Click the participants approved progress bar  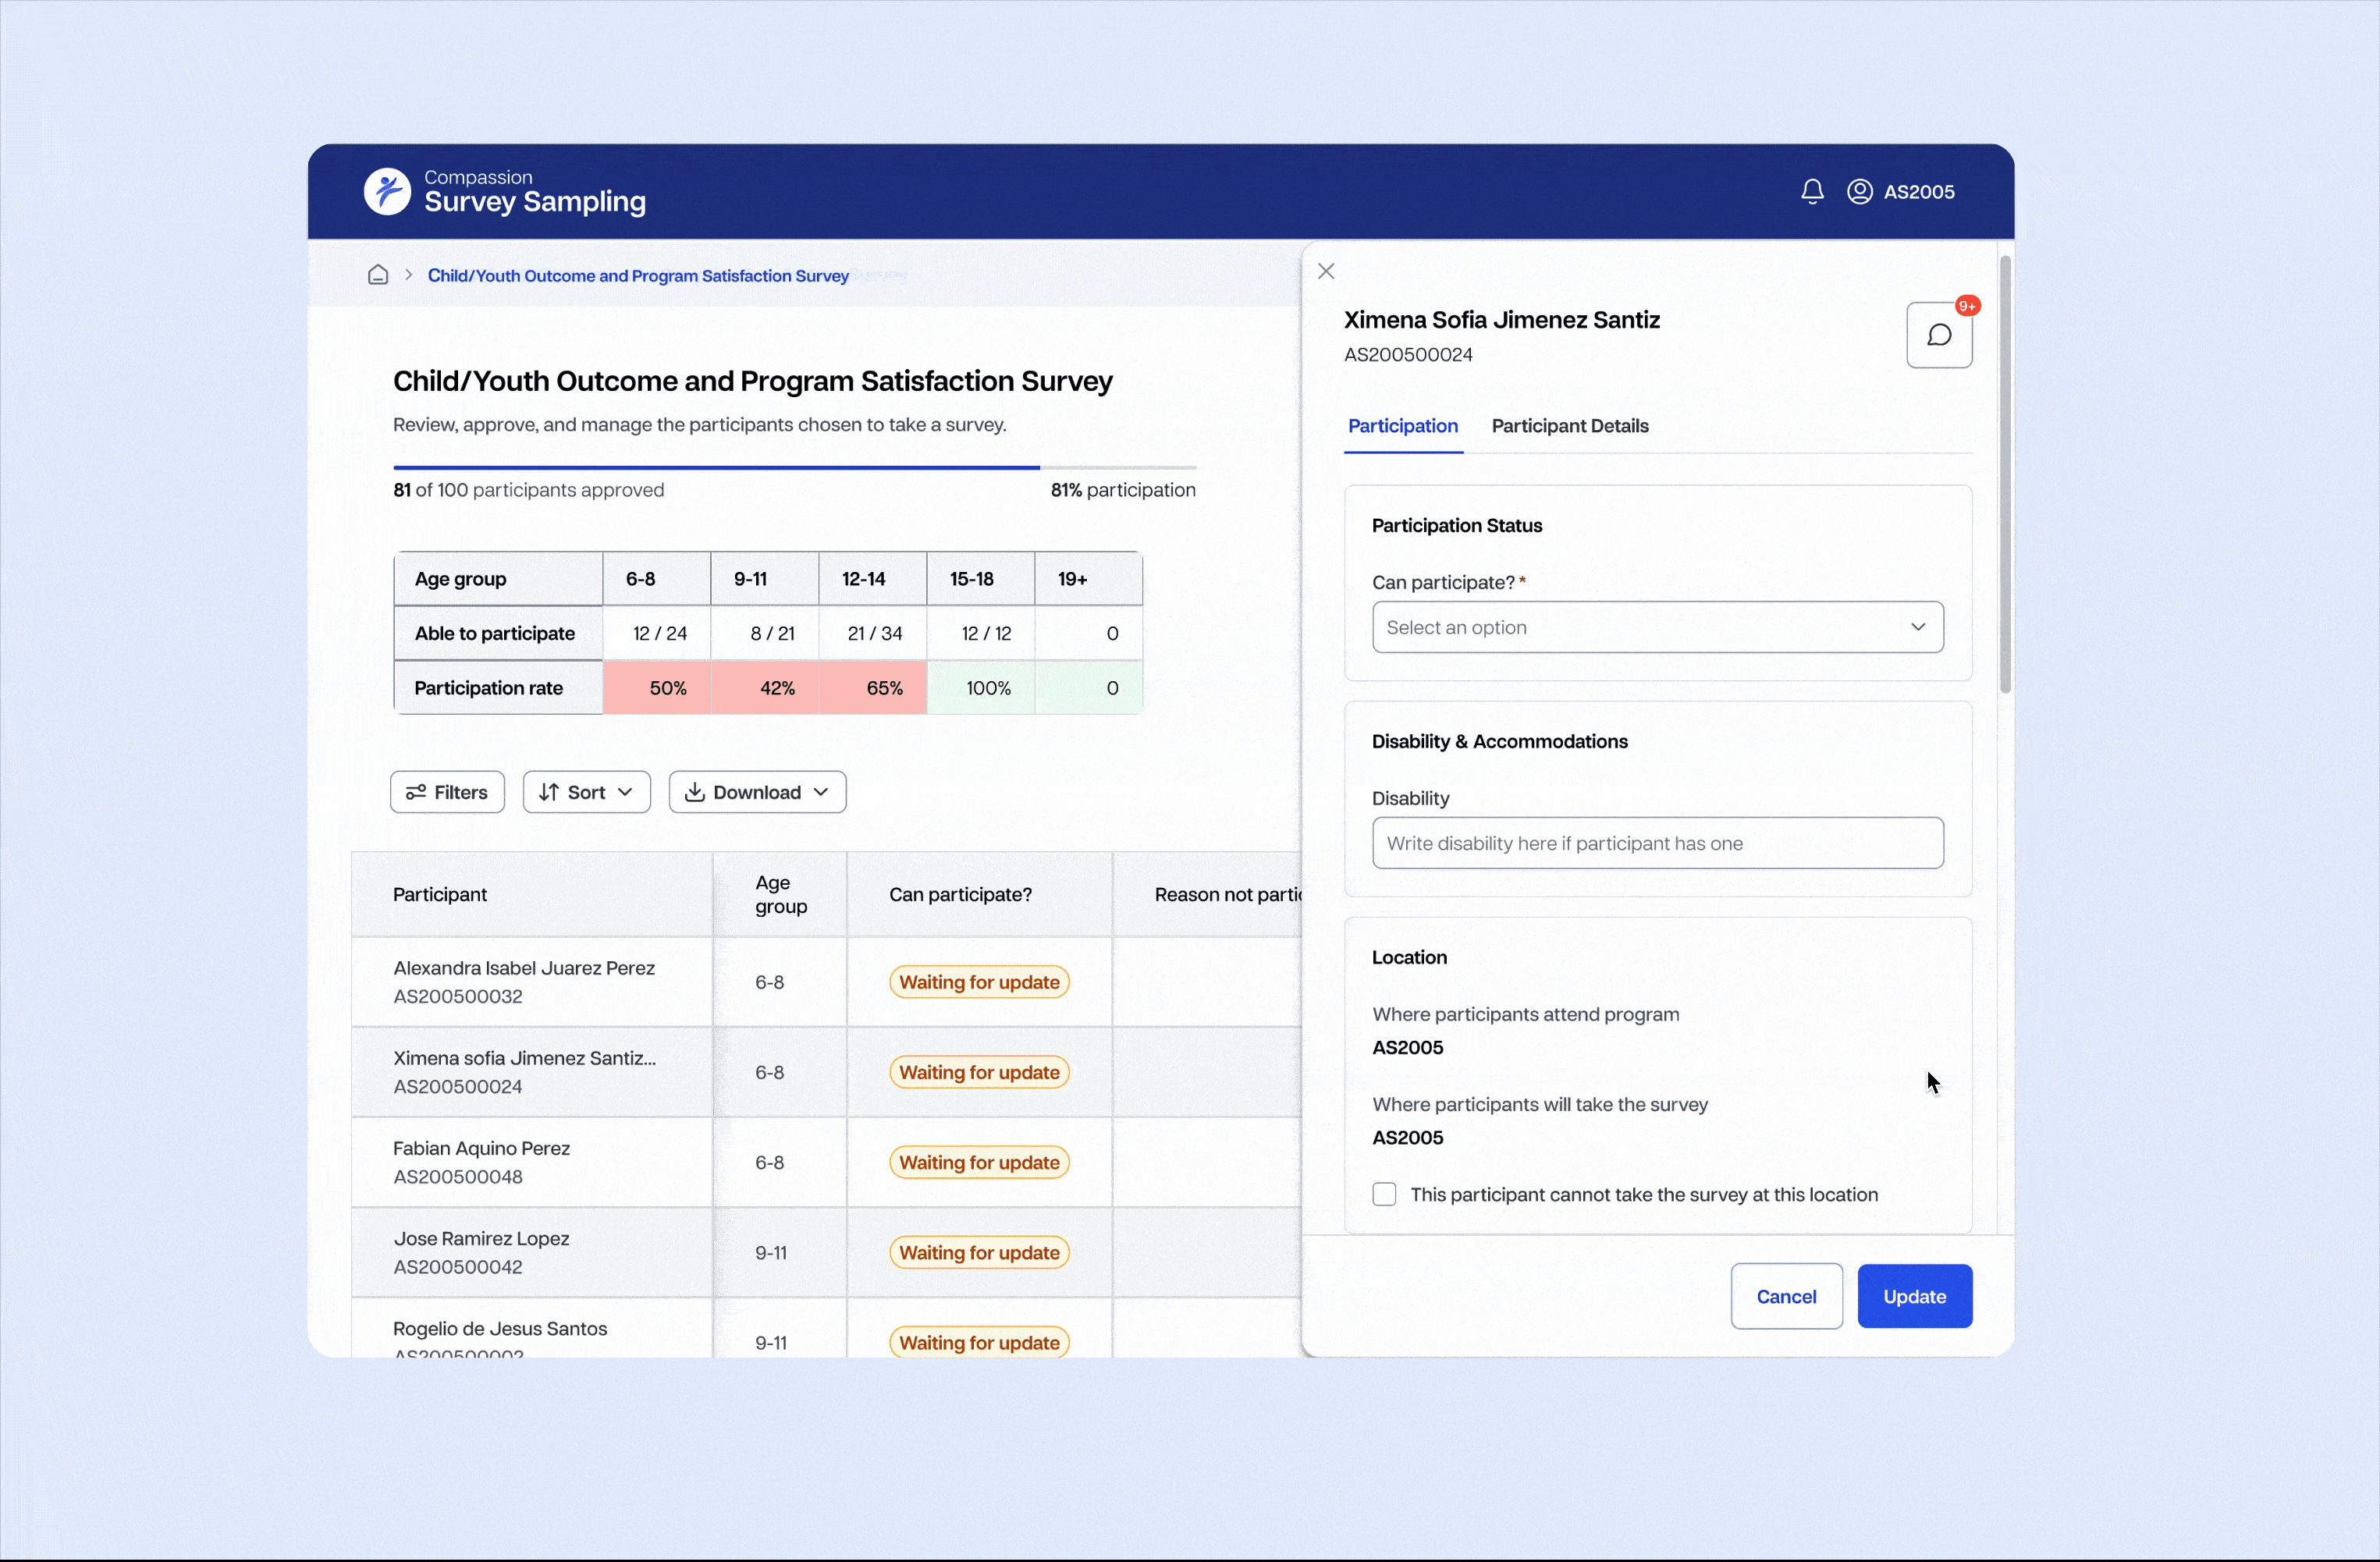[x=794, y=467]
